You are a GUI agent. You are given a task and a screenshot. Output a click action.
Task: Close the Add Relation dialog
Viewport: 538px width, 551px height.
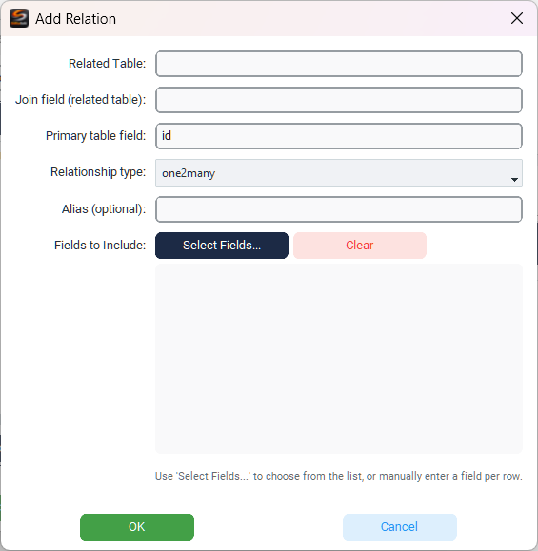[x=516, y=18]
